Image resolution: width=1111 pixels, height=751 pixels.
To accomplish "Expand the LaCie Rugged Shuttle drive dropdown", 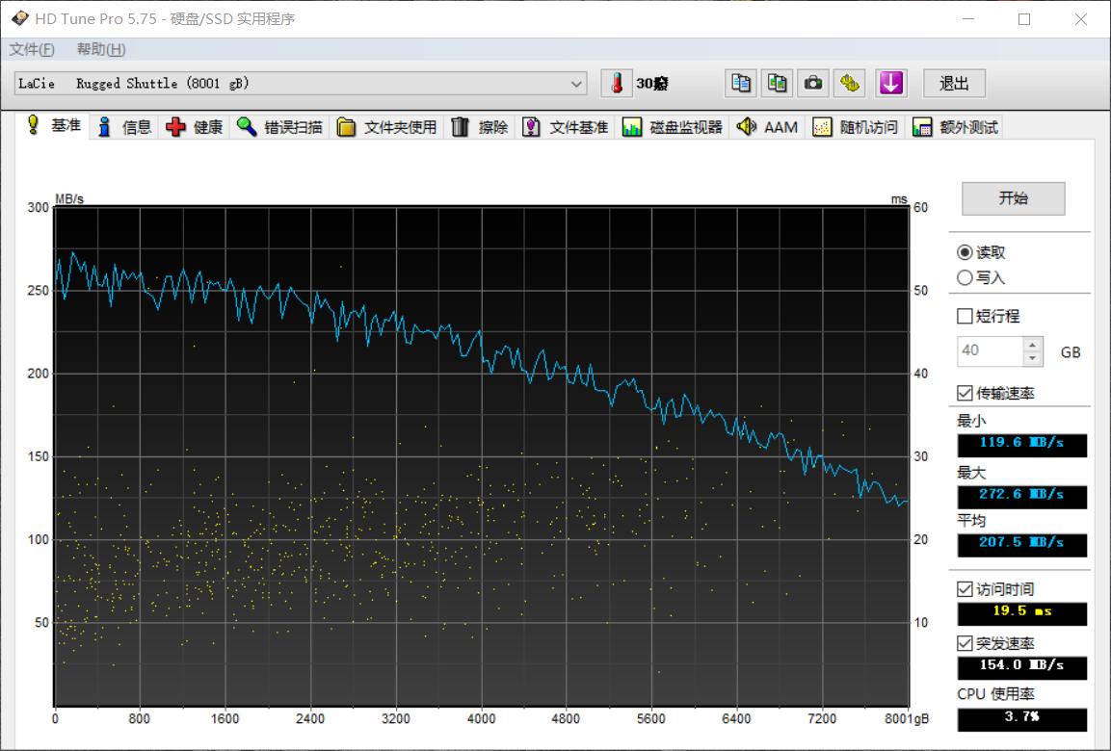I will [576, 84].
